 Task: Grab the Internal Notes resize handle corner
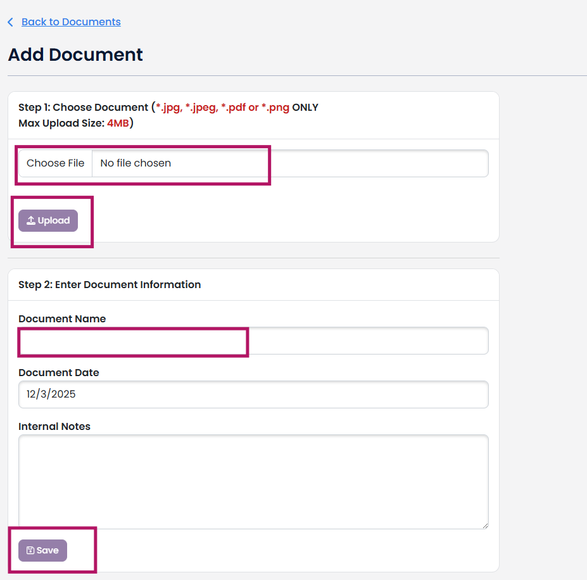click(x=485, y=526)
